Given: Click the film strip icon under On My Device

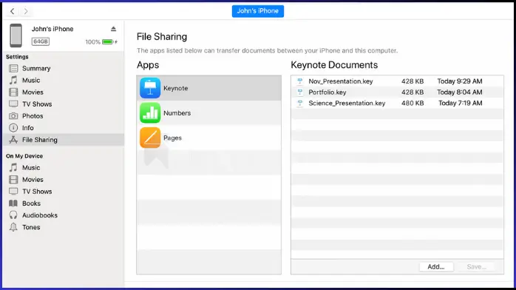Looking at the screenshot, I should tap(13, 179).
